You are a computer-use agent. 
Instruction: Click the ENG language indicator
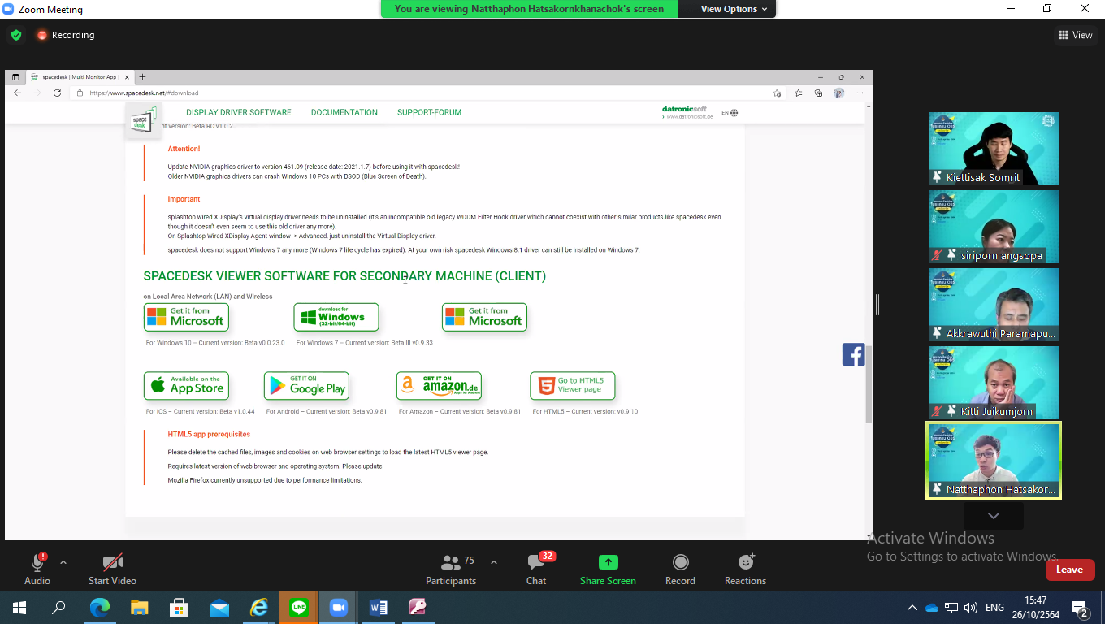pyautogui.click(x=994, y=608)
